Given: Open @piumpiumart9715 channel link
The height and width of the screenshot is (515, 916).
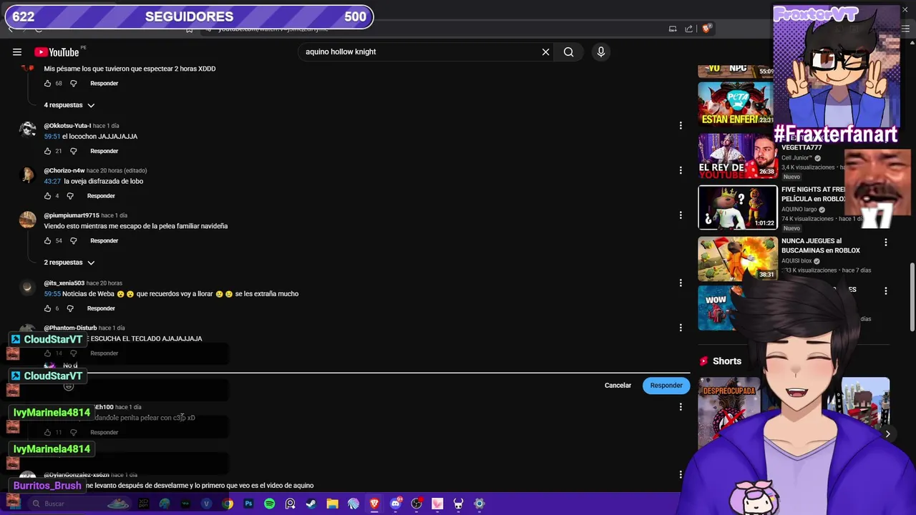Looking at the screenshot, I should 72,215.
